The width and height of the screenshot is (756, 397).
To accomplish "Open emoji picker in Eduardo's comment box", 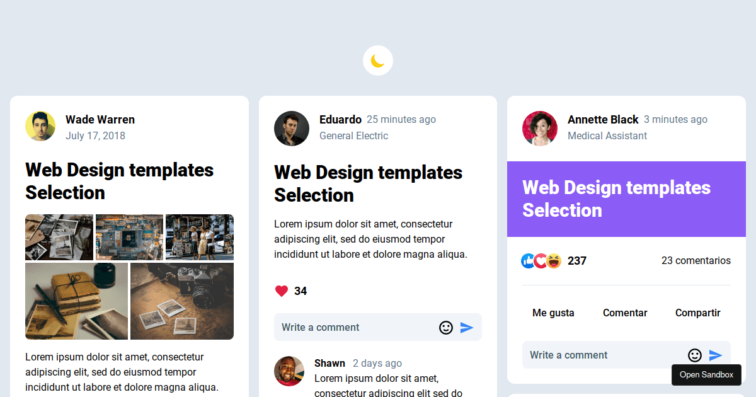I will [446, 327].
